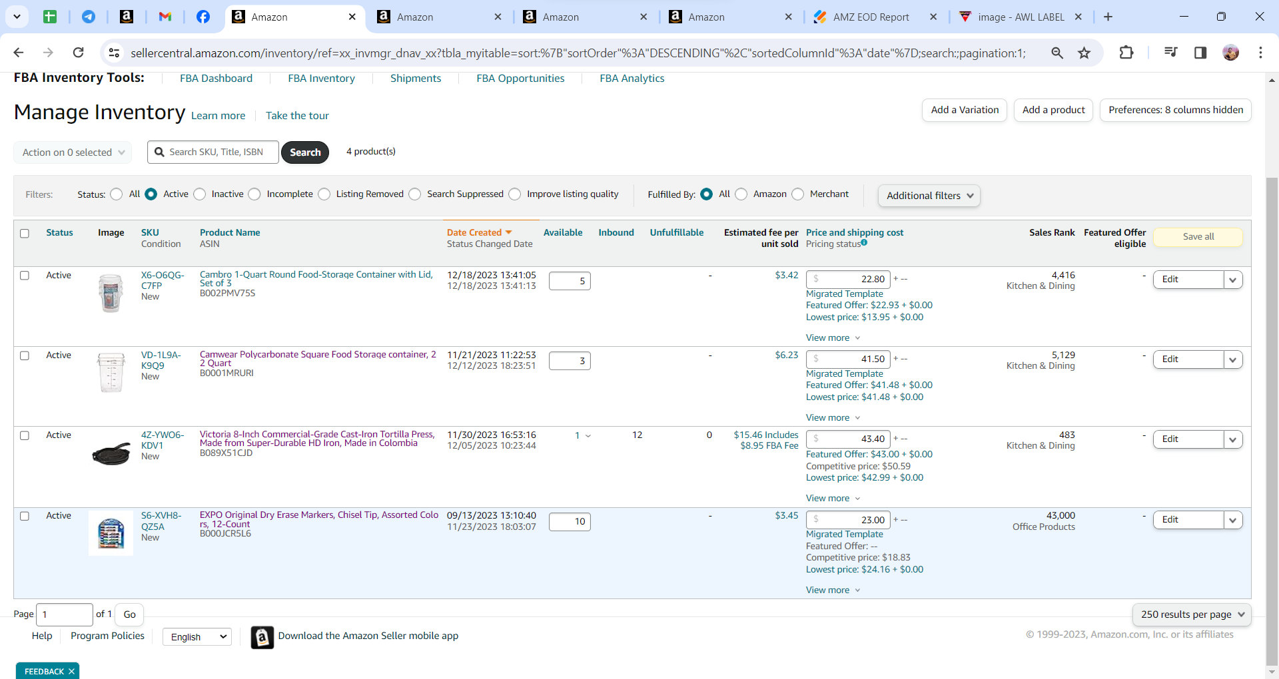Open the Chrome profile avatar
The height and width of the screenshot is (679, 1279).
pos(1231,53)
